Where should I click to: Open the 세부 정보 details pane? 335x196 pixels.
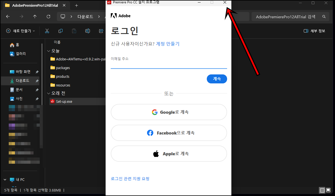pyautogui.click(x=314, y=31)
